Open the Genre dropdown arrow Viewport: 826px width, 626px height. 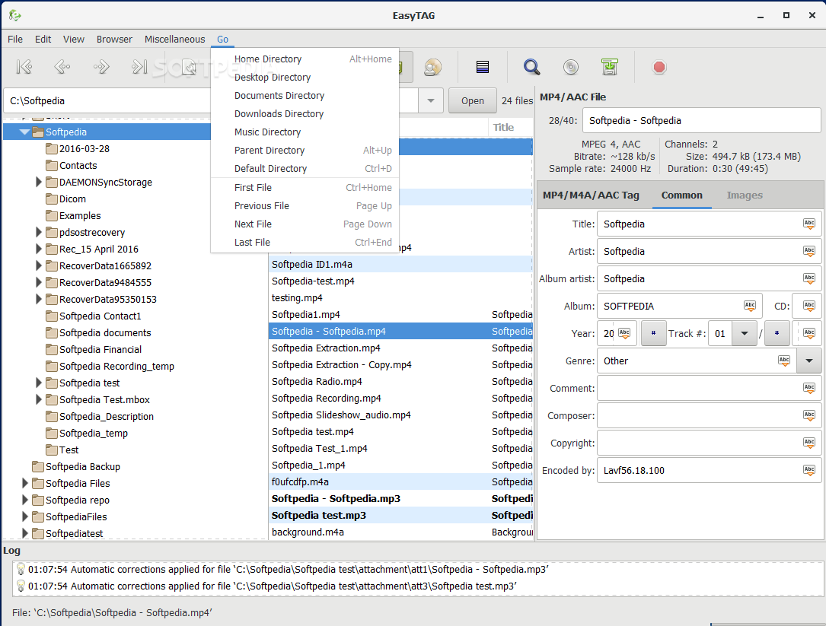[809, 361]
